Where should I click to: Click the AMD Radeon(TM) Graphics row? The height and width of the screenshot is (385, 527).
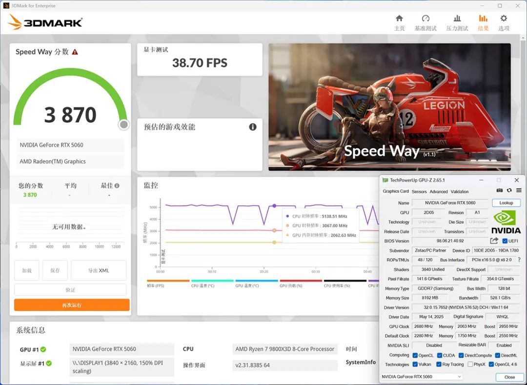tap(70, 162)
